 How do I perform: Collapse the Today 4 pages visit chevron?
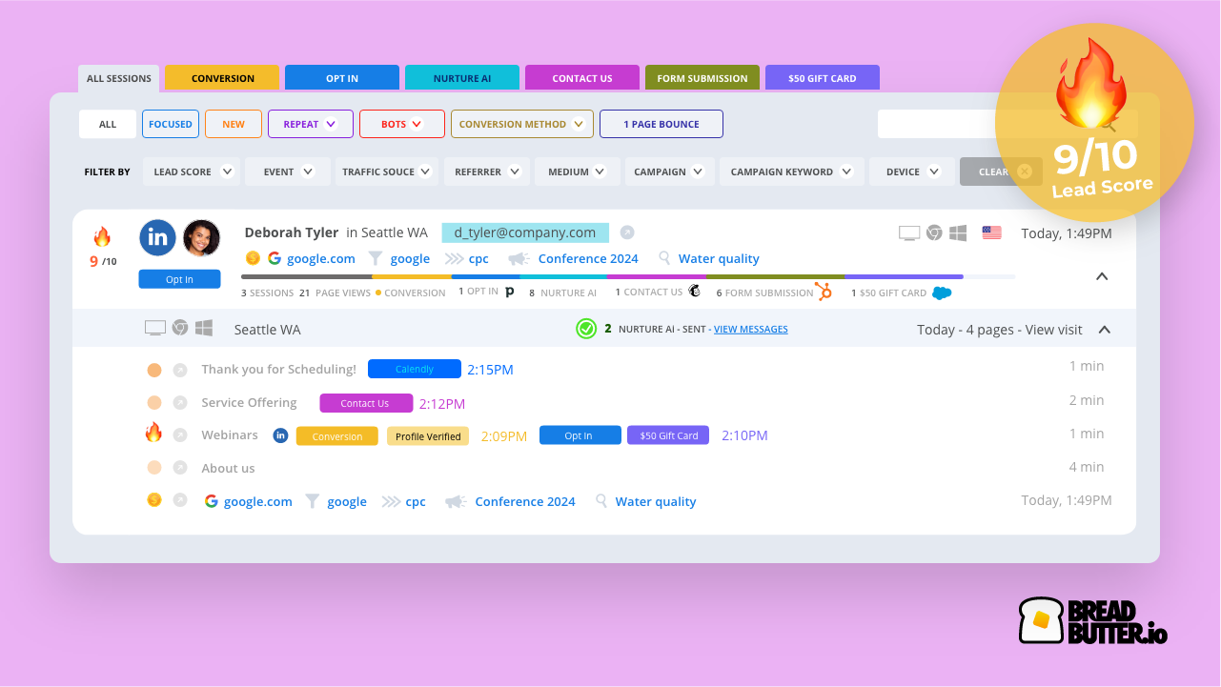(x=1105, y=330)
